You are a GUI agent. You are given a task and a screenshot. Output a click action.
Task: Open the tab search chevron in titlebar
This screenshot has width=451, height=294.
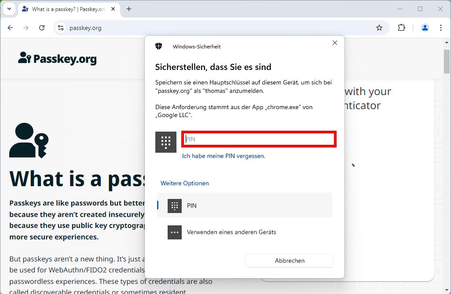pyautogui.click(x=9, y=8)
